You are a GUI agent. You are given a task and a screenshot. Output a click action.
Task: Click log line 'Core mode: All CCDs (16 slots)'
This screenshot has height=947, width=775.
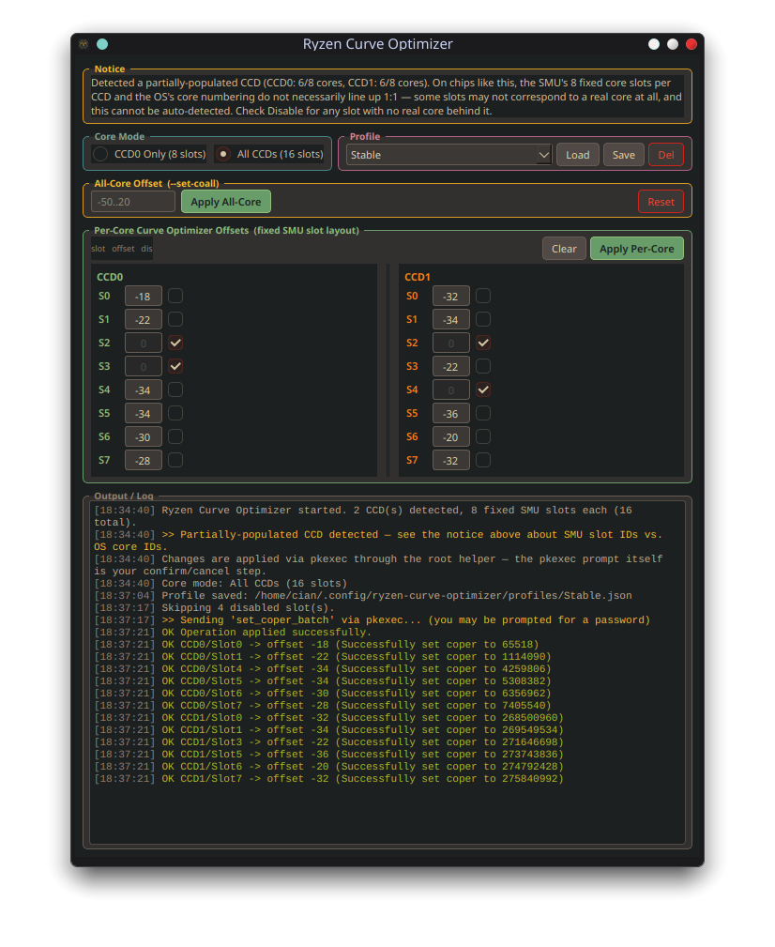220,584
